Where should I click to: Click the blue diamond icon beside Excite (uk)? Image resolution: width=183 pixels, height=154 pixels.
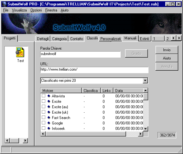pyautogui.click(x=49, y=112)
